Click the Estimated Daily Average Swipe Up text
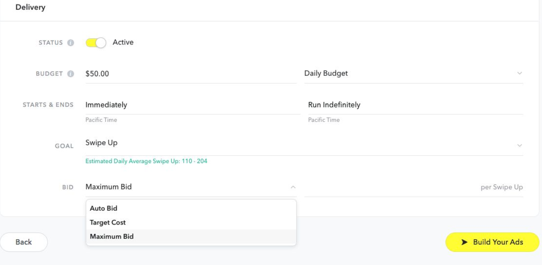Image resolution: width=542 pixels, height=265 pixels. [146, 161]
